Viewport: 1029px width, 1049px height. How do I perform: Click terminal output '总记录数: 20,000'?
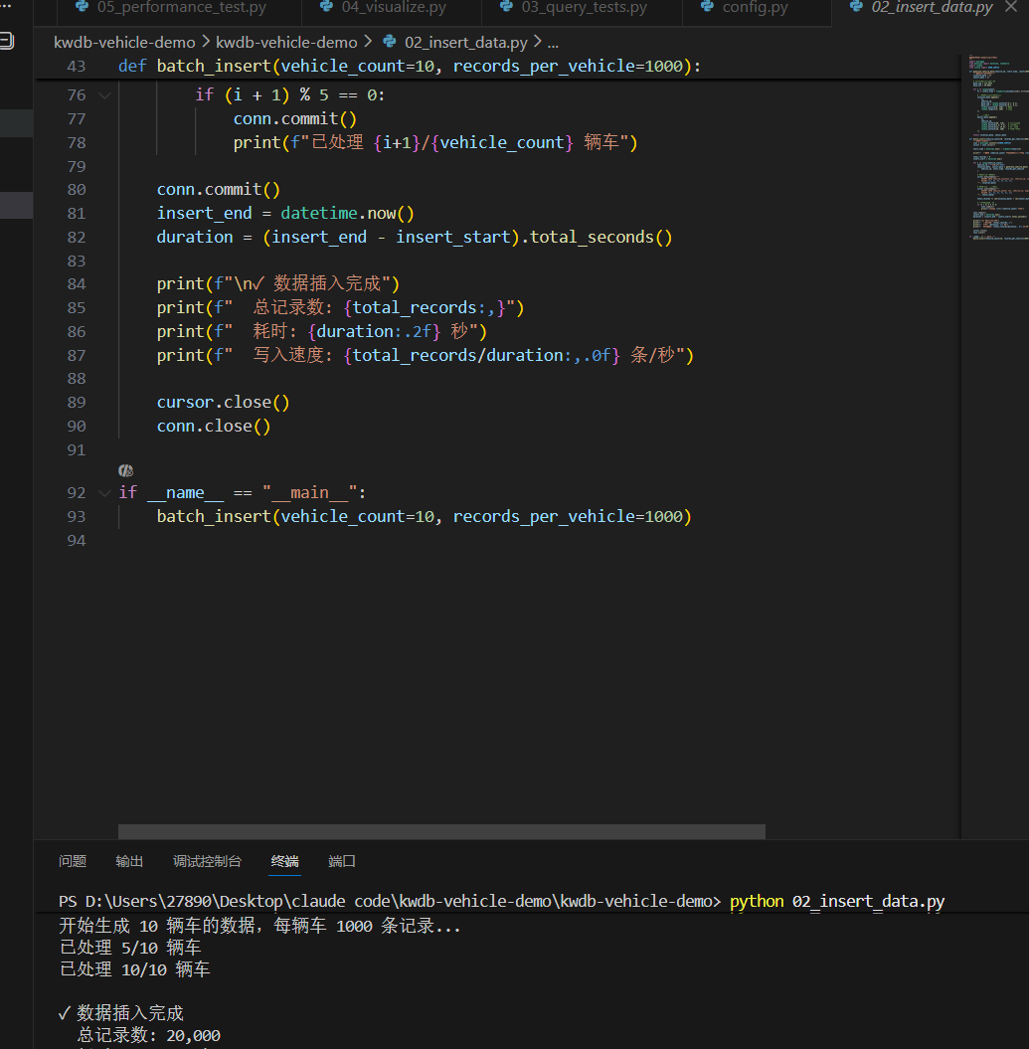click(x=149, y=1036)
